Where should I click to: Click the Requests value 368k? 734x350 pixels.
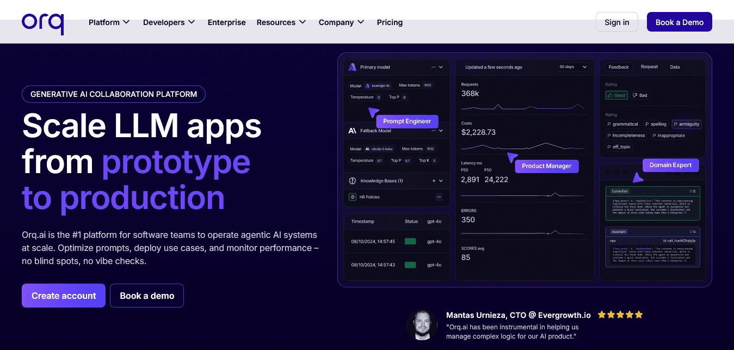click(470, 94)
